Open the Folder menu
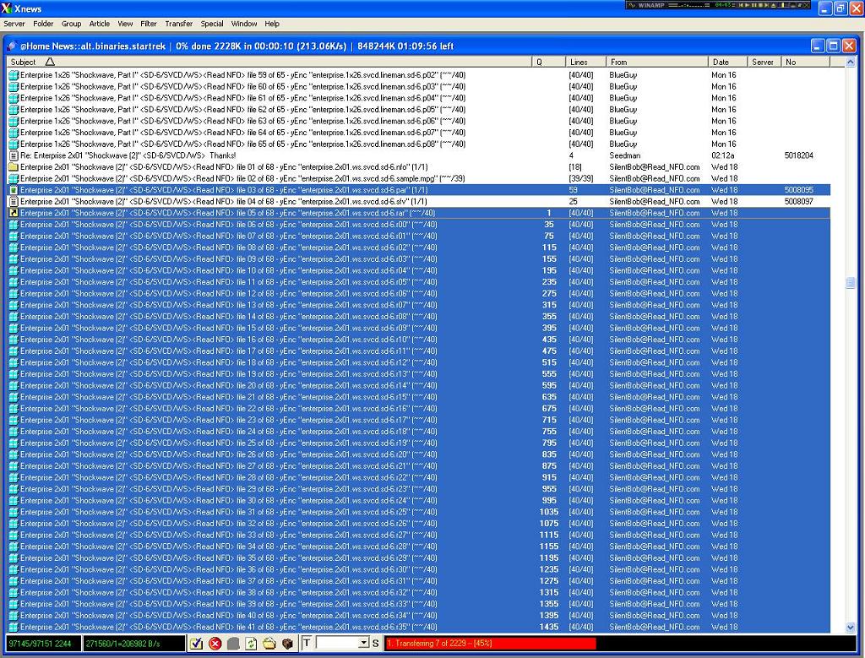Image resolution: width=865 pixels, height=658 pixels. [x=43, y=24]
